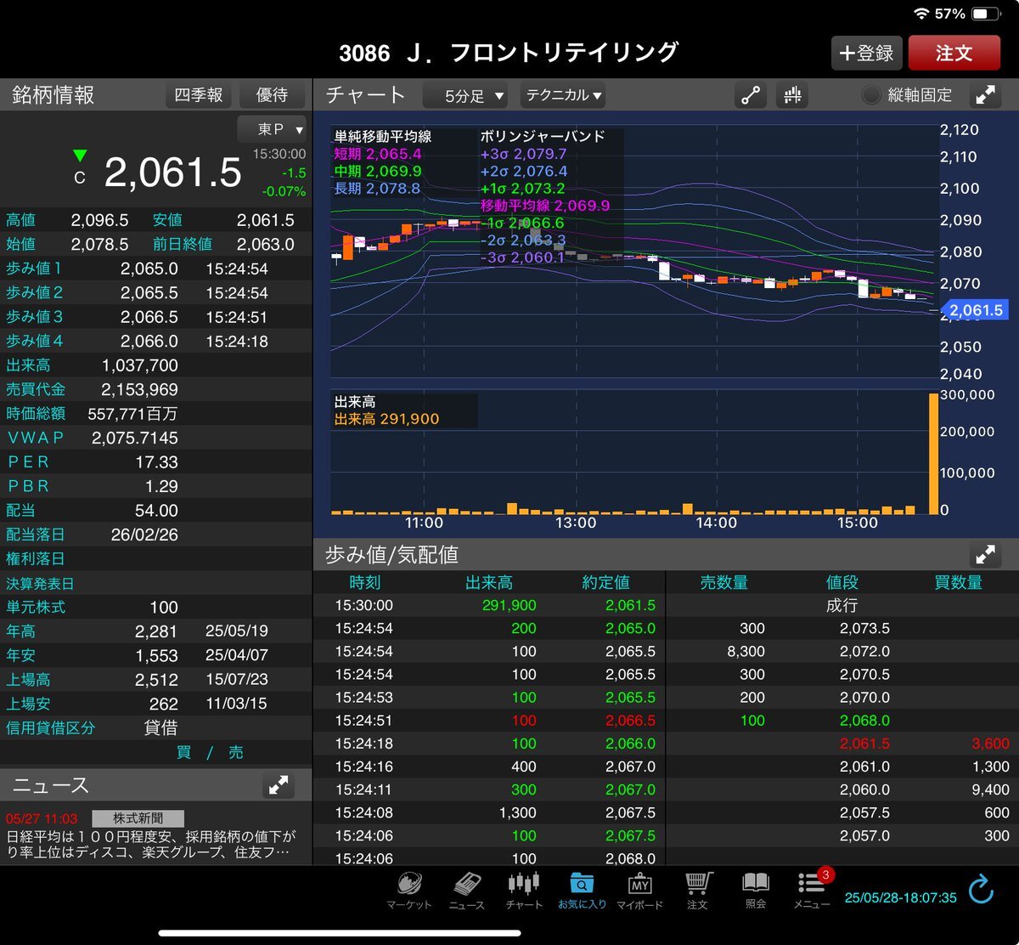Tap the 売 sell margin link

coord(235,752)
